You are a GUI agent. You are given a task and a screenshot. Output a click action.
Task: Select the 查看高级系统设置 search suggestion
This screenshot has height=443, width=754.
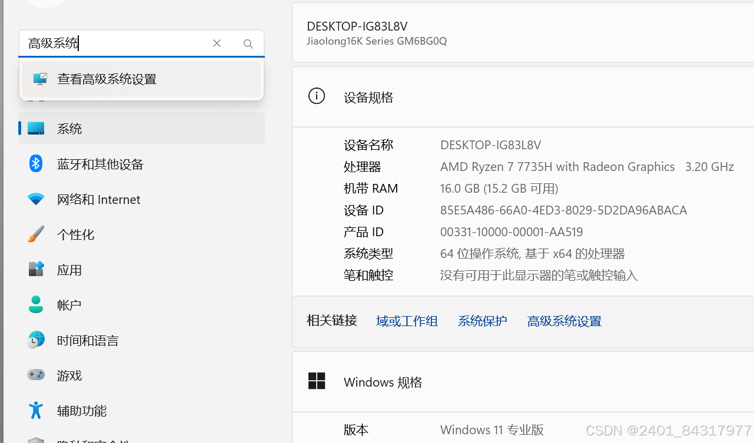click(141, 79)
